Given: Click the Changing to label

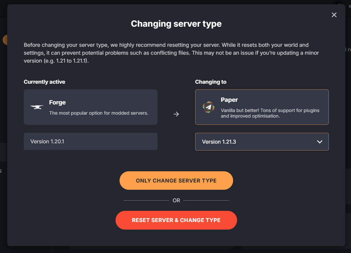Looking at the screenshot, I should pos(211,82).
